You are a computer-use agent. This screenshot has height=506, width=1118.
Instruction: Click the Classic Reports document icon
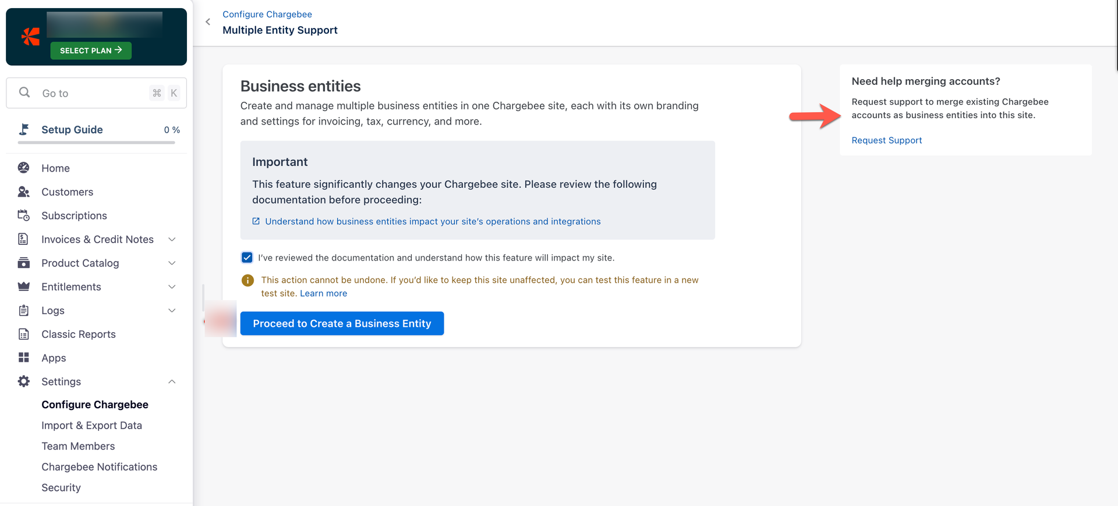click(x=23, y=334)
